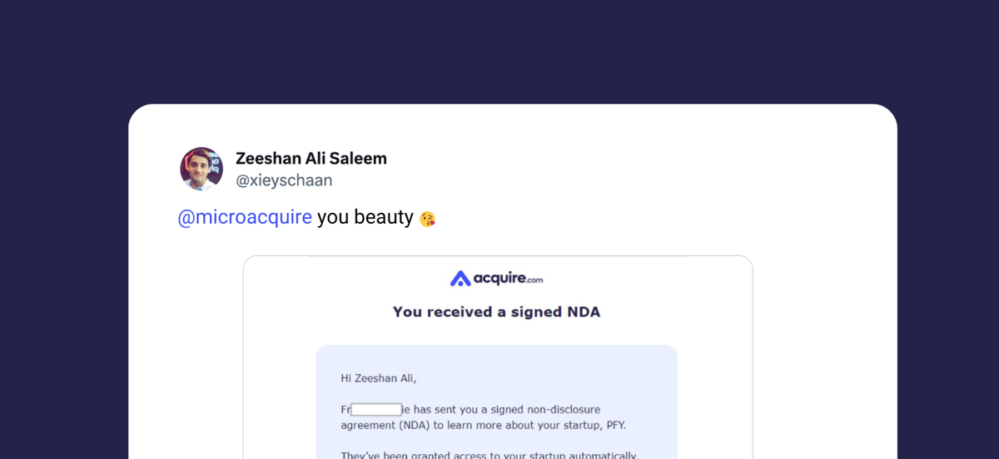Click Zeeshan Ali Saleem's profile avatar
The height and width of the screenshot is (459, 999).
click(x=201, y=169)
